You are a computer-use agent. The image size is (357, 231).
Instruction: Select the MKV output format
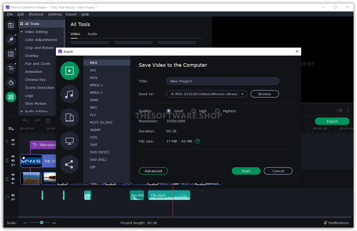94,107
